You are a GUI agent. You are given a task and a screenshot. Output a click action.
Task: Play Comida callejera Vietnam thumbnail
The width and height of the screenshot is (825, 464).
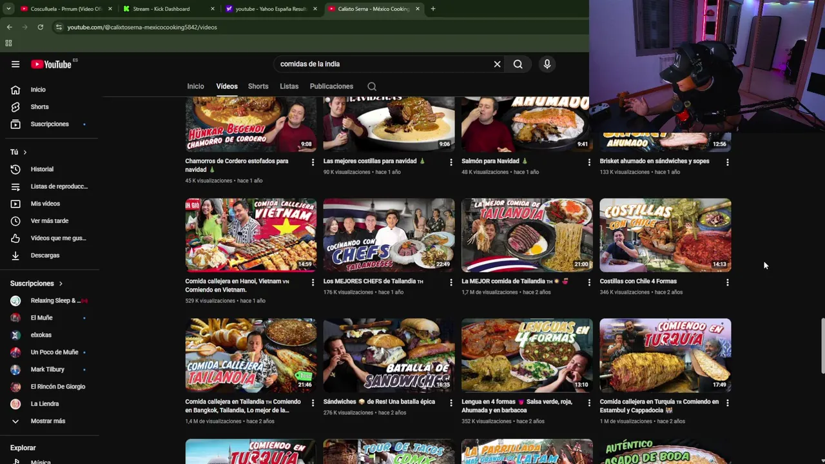coord(251,235)
